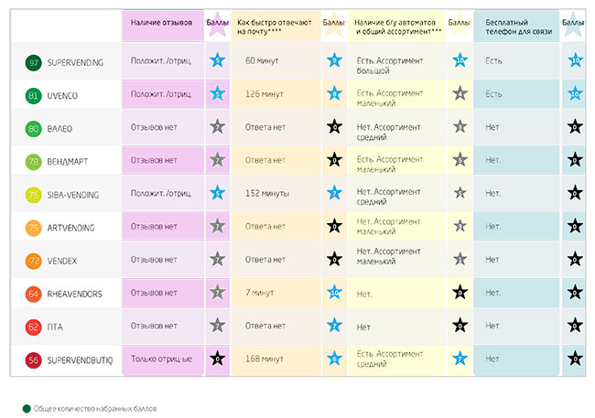The height and width of the screenshot is (418, 595).
Task: Click the red 56 score badge
Action: coord(33,359)
